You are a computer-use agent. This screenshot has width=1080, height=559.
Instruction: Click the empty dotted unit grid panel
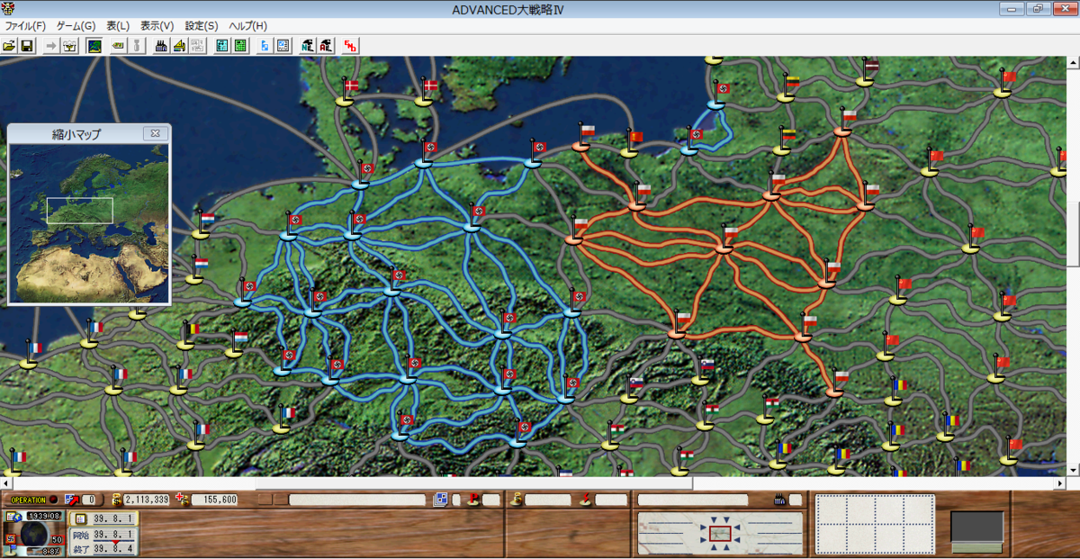pyautogui.click(x=875, y=525)
